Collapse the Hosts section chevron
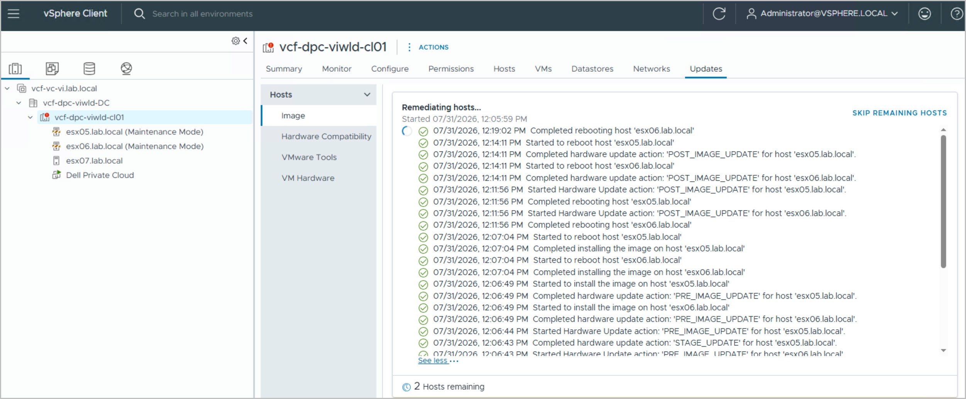The image size is (966, 399). pos(367,94)
